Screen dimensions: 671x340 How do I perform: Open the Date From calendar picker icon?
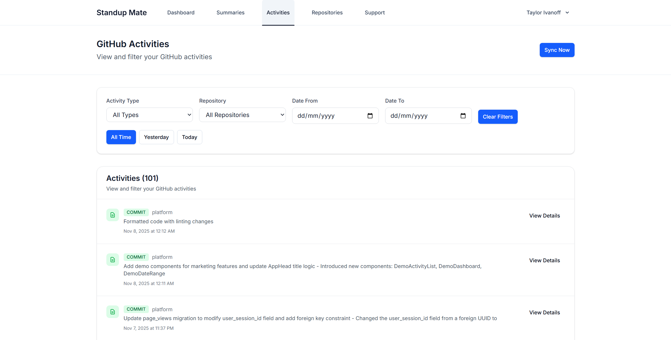[370, 116]
